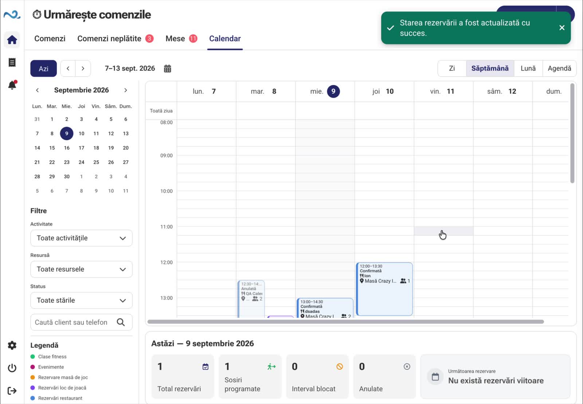583x404 pixels.
Task: Select day 30 in mini calendar
Action: pos(67,176)
